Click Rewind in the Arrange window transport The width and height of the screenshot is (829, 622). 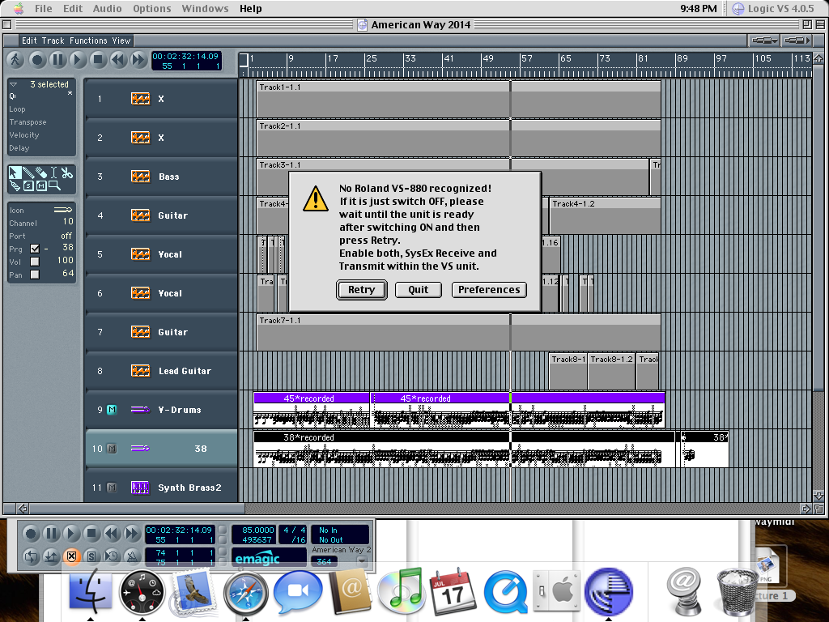118,60
